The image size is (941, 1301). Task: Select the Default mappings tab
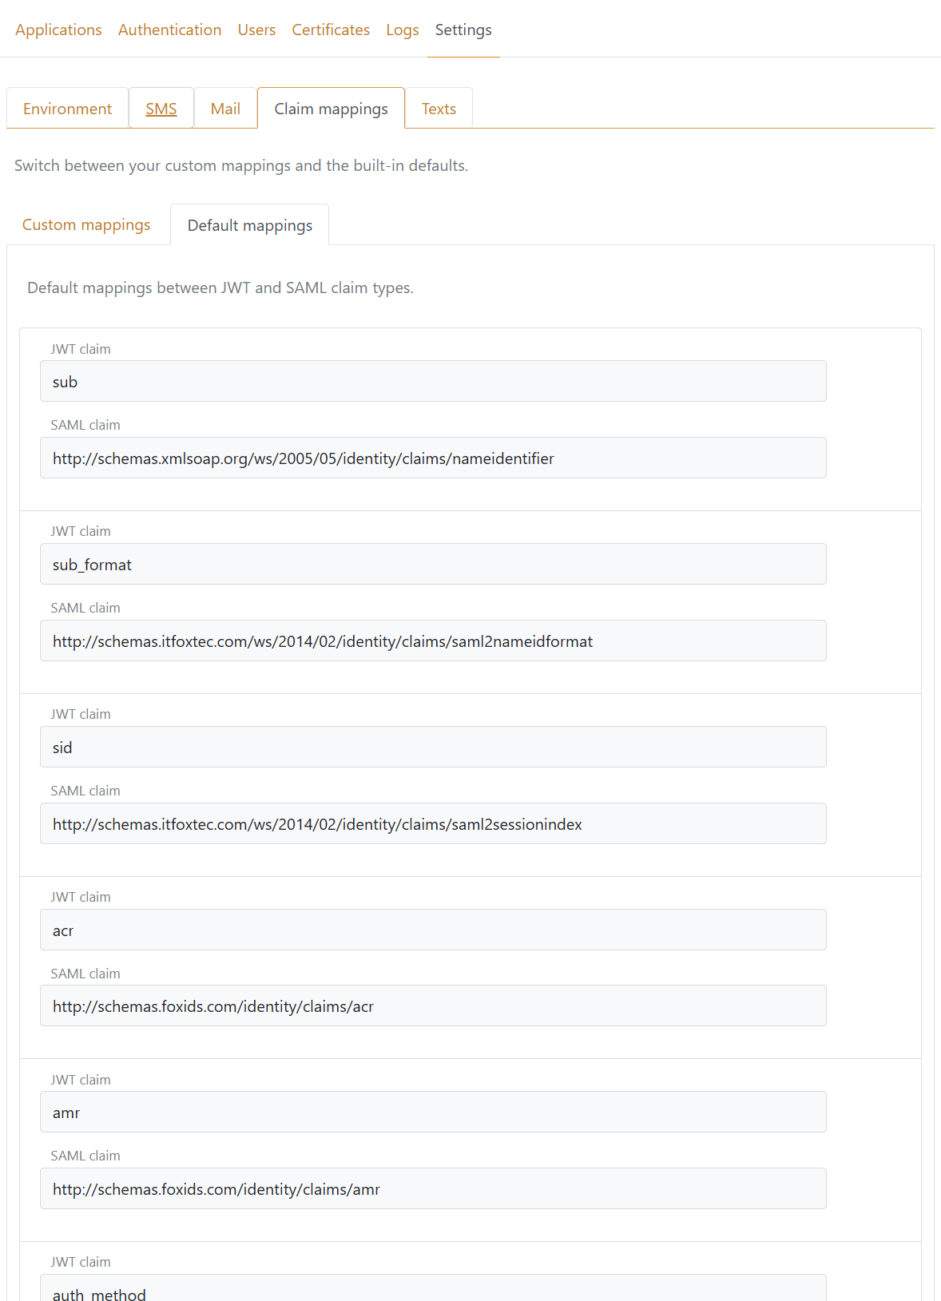coord(250,225)
